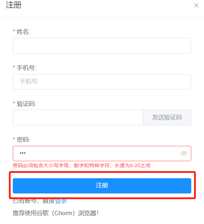Viewport: 204px width, 224px height.
Task: Show password using the eye icon
Action: (183, 153)
